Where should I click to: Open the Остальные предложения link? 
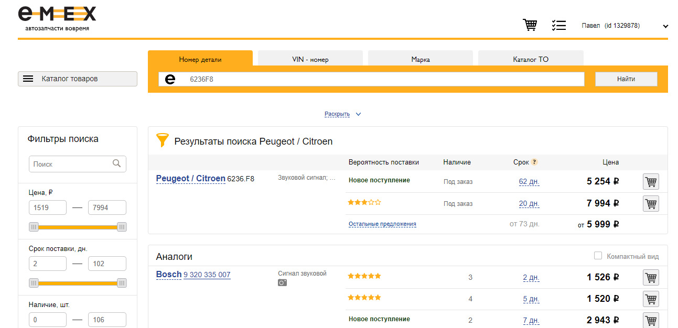click(382, 224)
